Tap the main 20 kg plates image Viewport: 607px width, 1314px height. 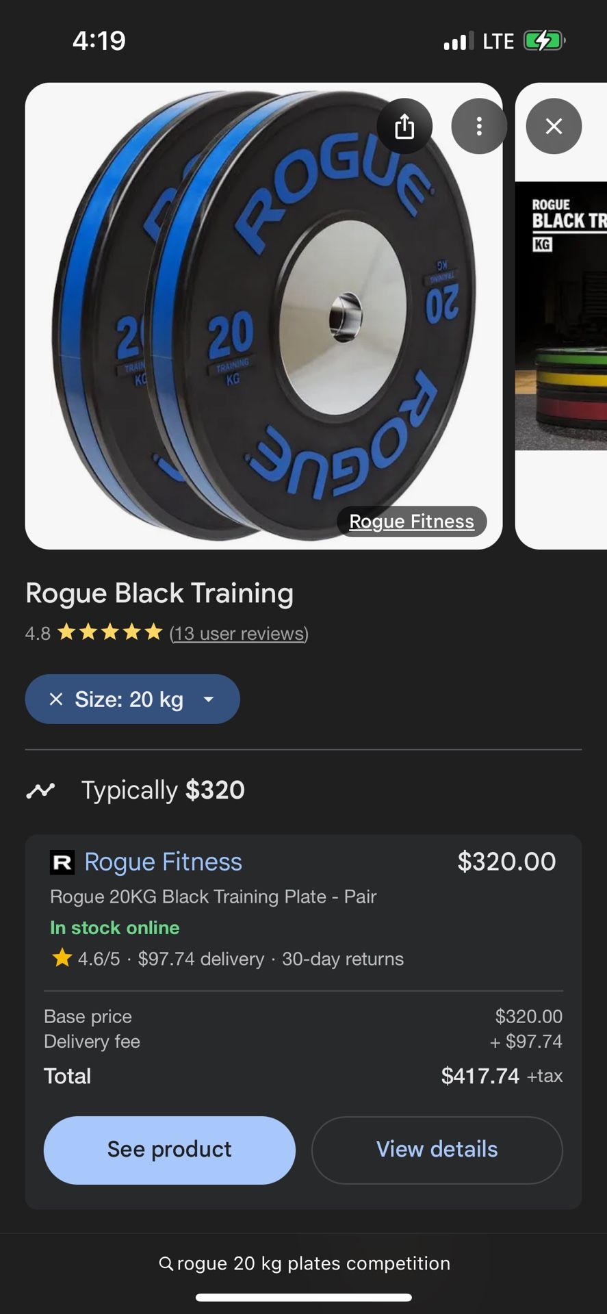pyautogui.click(x=263, y=316)
